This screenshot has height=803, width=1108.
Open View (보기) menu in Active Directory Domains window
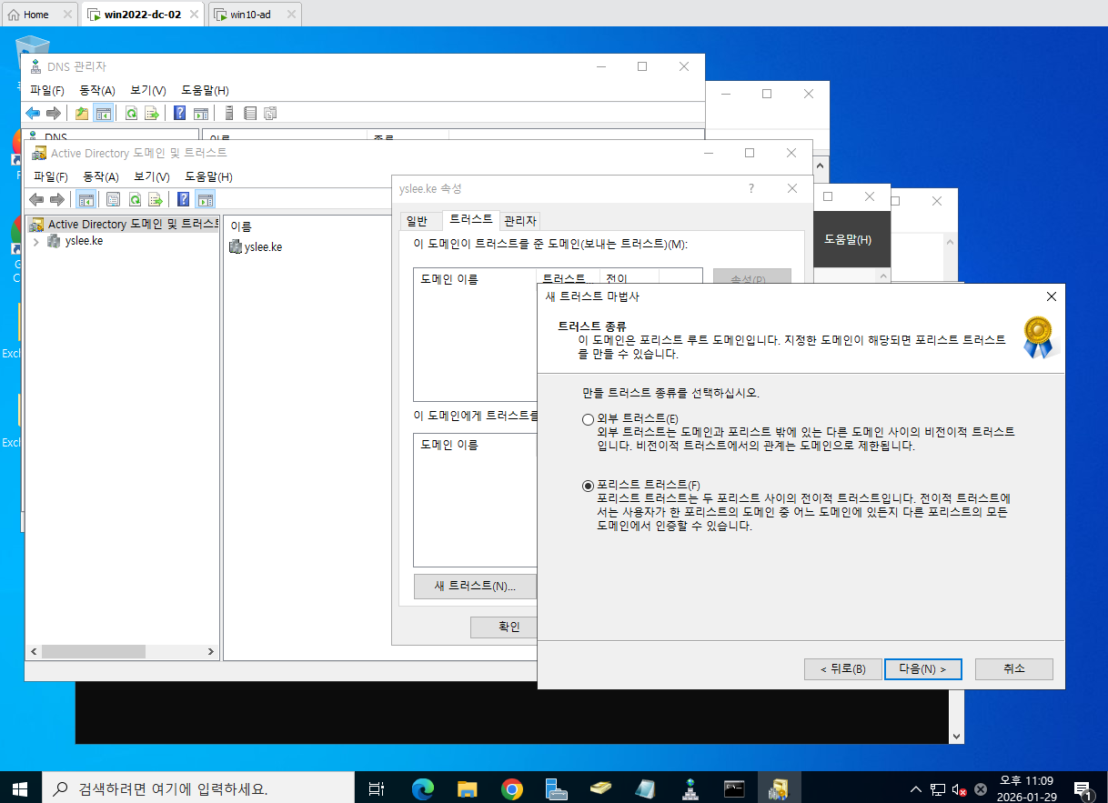pos(152,176)
